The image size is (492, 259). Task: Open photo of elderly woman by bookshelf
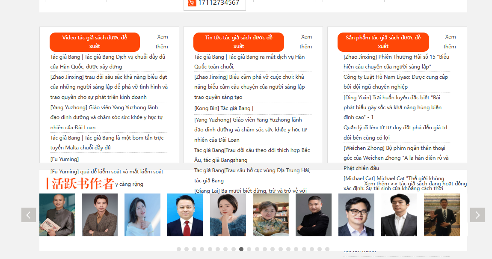pos(271,215)
